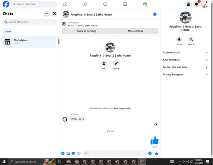The height and width of the screenshot is (165, 213).
Task: Expand Chat members section
Action: coord(185,60)
